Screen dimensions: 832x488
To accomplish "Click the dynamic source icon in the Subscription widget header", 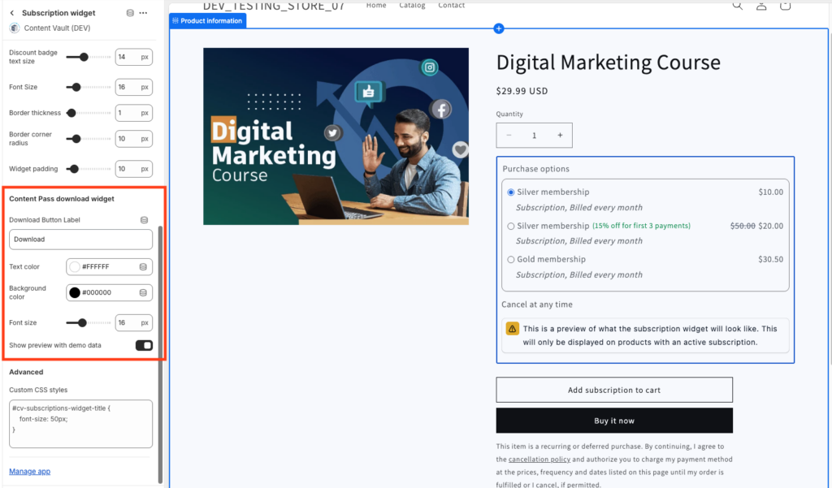I will pyautogui.click(x=131, y=13).
